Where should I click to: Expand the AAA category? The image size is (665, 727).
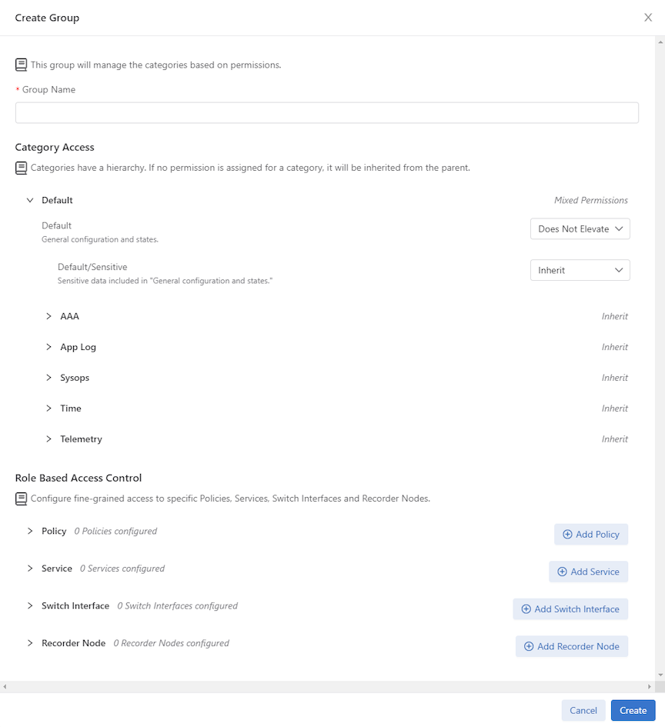click(x=48, y=316)
